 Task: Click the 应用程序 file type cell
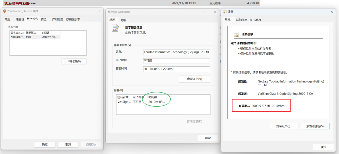point(215,3)
